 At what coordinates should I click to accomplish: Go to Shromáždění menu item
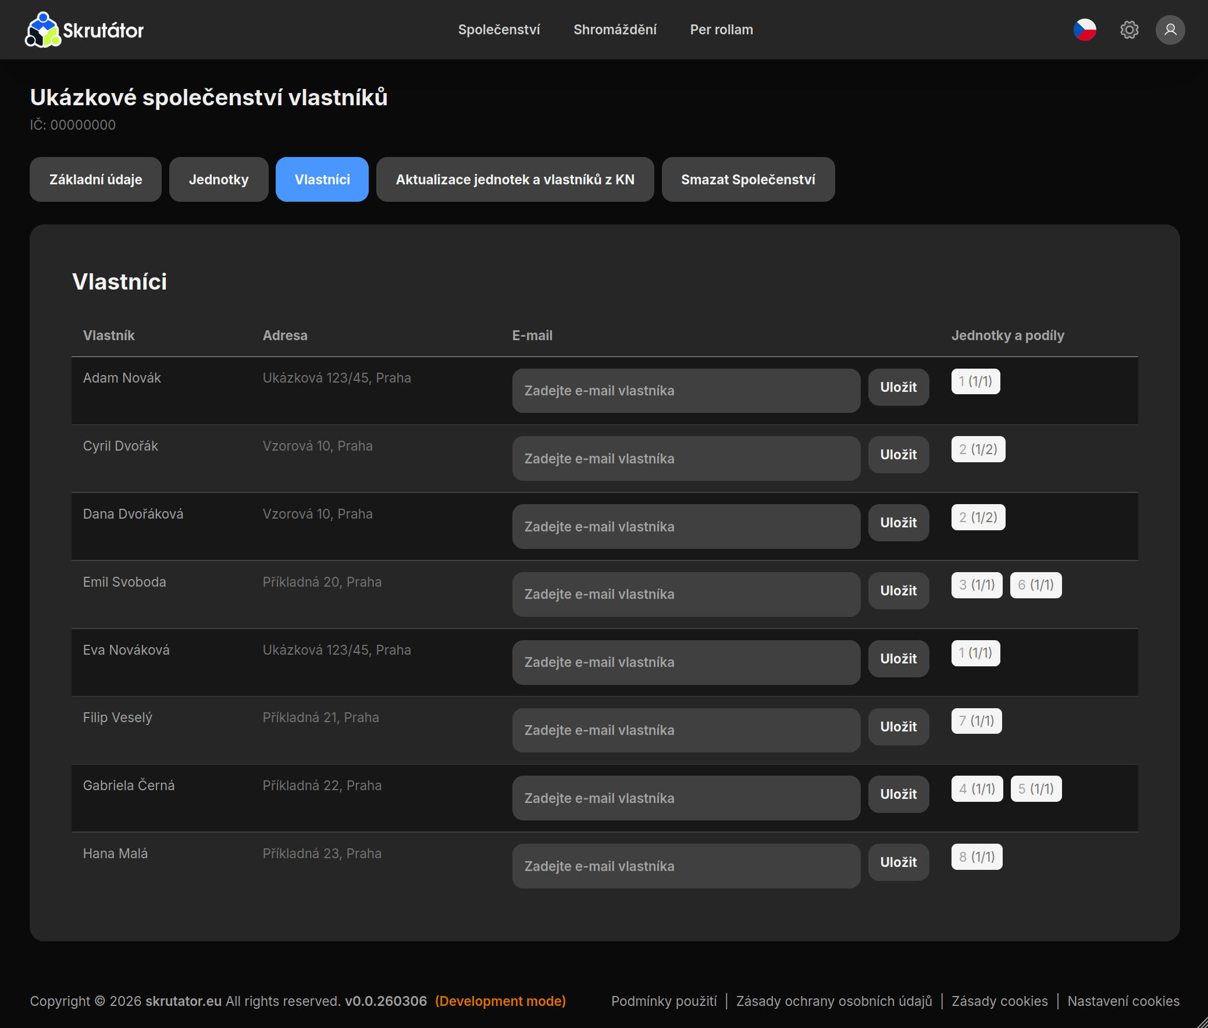pyautogui.click(x=615, y=30)
